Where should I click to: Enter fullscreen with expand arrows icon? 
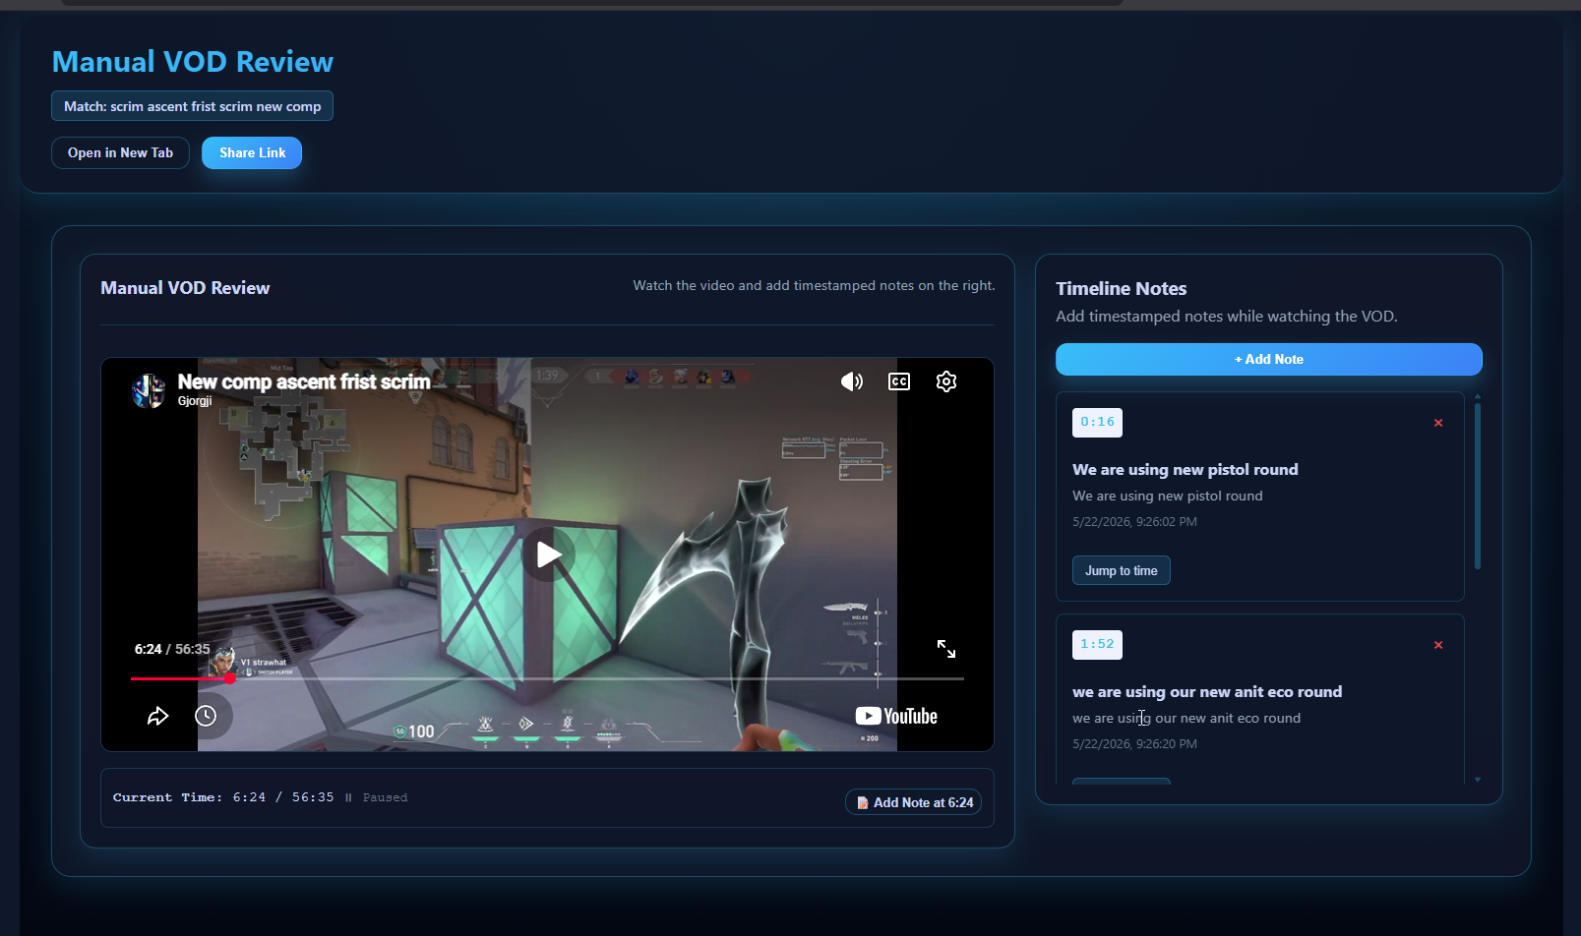(x=946, y=649)
